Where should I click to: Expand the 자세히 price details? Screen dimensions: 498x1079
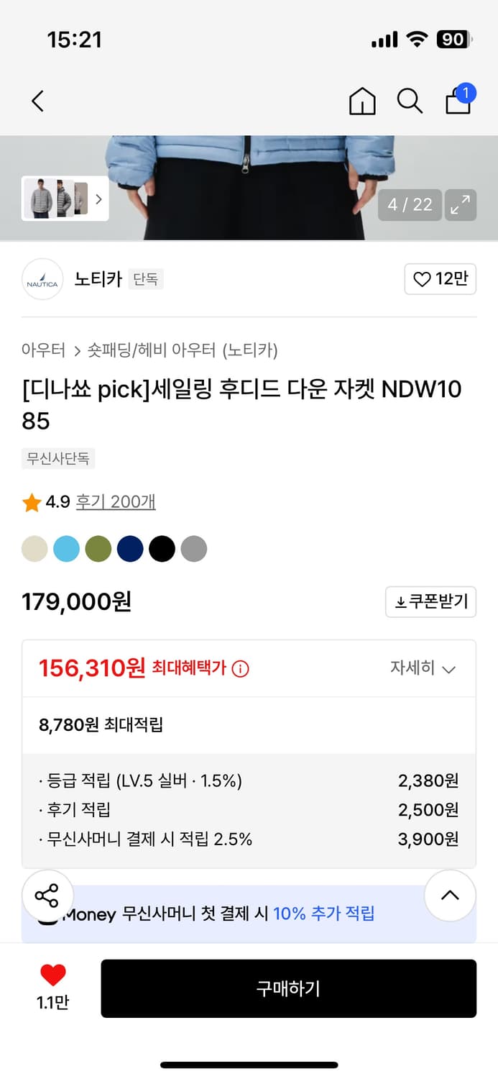423,668
